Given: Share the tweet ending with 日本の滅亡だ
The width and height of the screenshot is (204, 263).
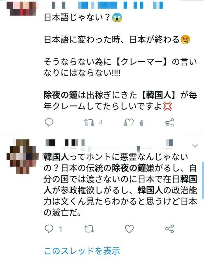Looking at the screenshot, I should pyautogui.click(x=170, y=229).
